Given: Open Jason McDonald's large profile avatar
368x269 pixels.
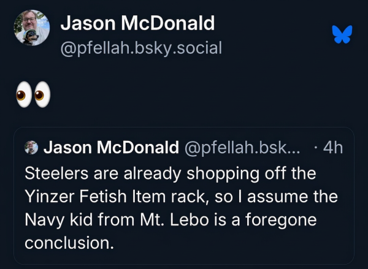Looking at the screenshot, I should (32, 29).
